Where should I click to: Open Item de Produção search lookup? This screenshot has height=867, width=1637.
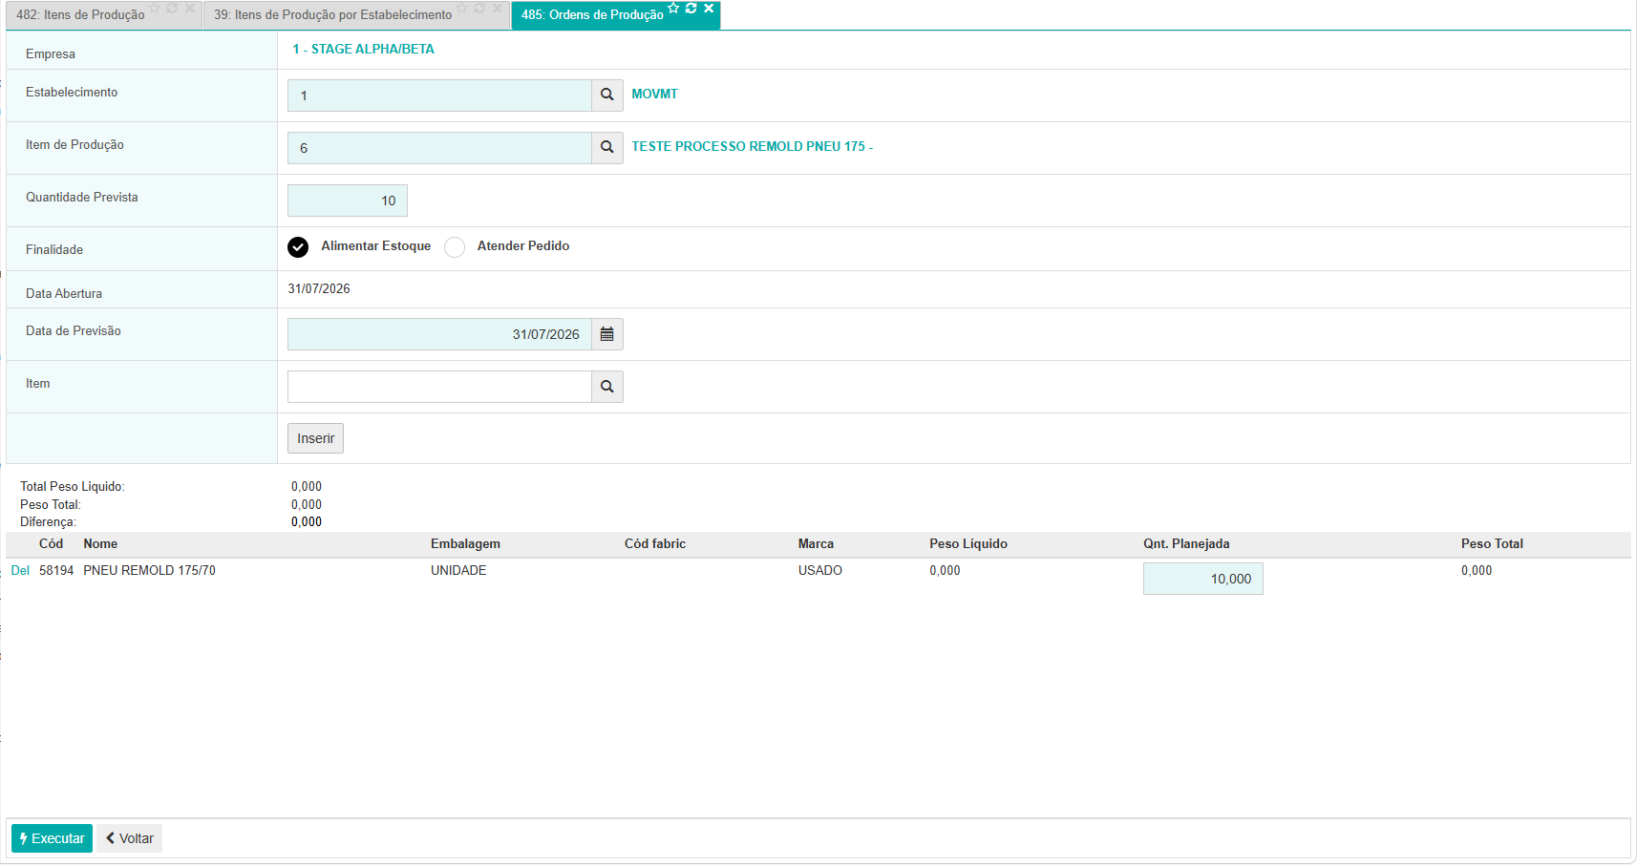click(x=607, y=148)
